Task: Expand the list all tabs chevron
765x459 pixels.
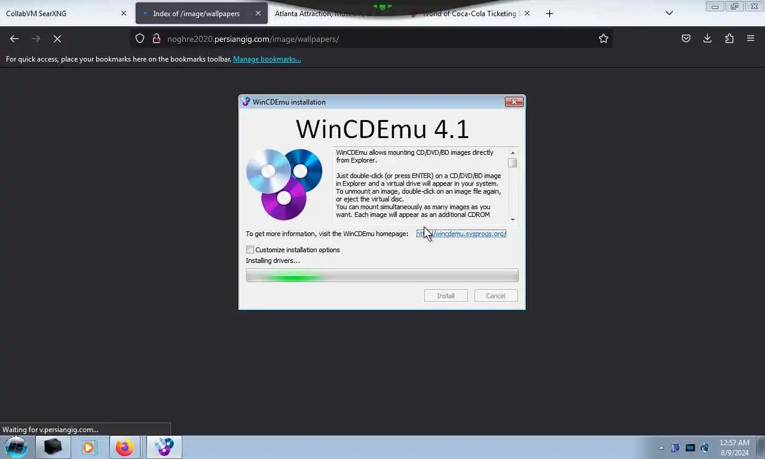Action: click(669, 13)
